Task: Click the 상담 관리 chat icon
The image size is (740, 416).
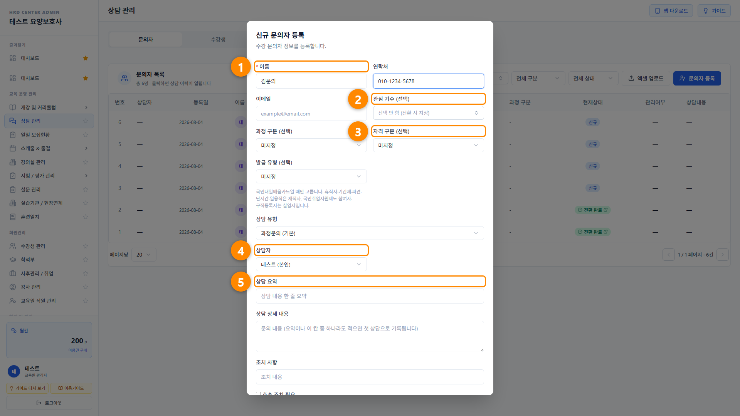Action: click(x=13, y=121)
